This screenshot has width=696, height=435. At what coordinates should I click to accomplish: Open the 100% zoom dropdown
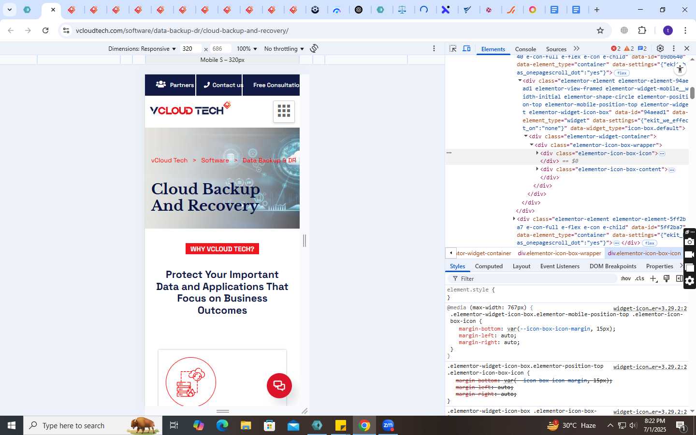pos(247,49)
